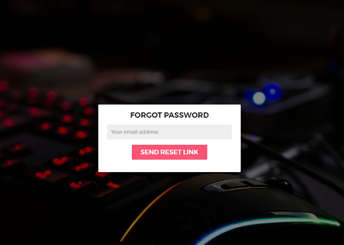Click the word SEND on pink button
Viewport: 344px width, 245px height.
[x=150, y=152]
